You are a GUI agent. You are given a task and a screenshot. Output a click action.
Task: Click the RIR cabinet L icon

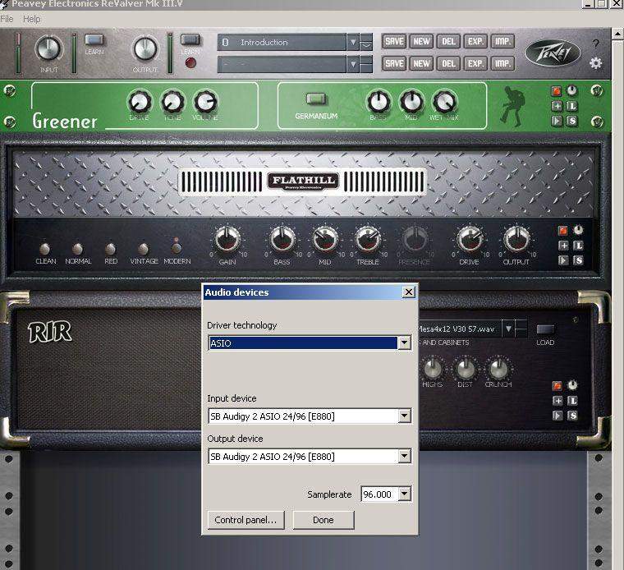pyautogui.click(x=572, y=401)
